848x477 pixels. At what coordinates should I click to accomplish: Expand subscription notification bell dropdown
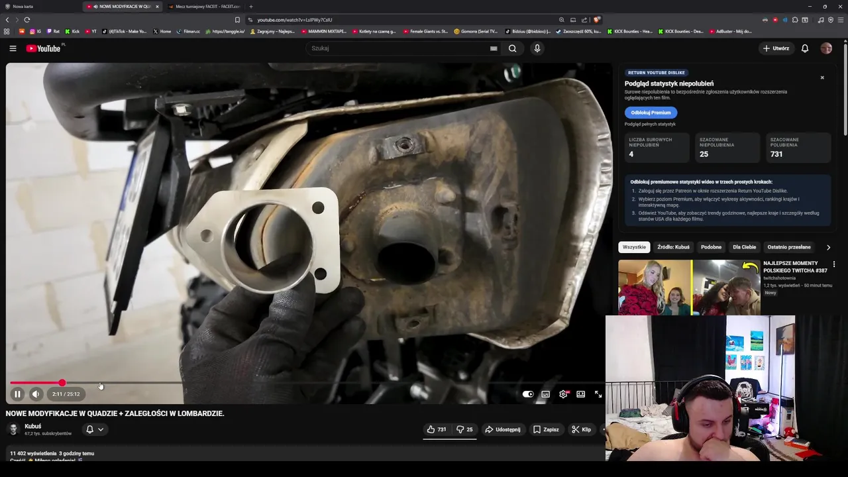click(95, 429)
